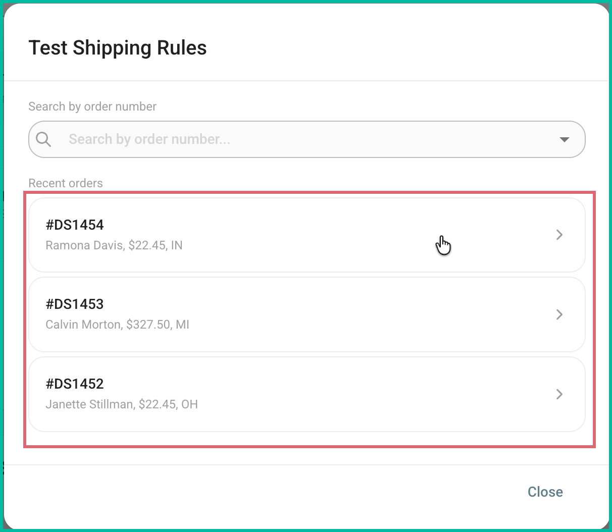Click the chevron next to order #DS1452
This screenshot has height=532, width=612.
click(x=559, y=394)
